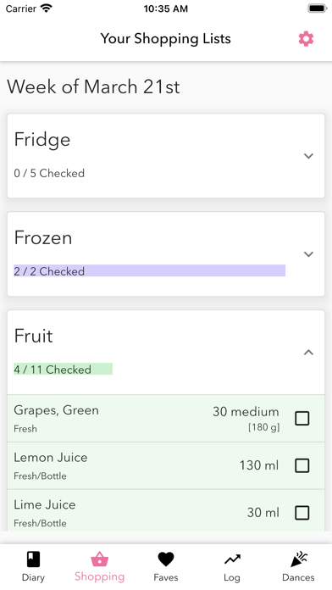Check the Grapes, Green checkbox
Viewport: 332px width, 590px height.
pos(302,419)
